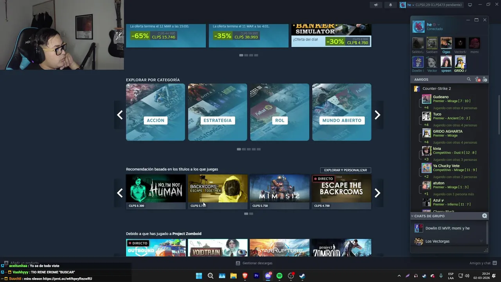The height and width of the screenshot is (282, 501).
Task: Open Spotify from taskbar
Action: 279,276
